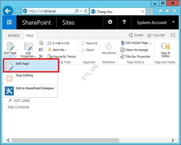The image size is (181, 145).
Task: Click the browser back arrow button
Action: [8, 11]
